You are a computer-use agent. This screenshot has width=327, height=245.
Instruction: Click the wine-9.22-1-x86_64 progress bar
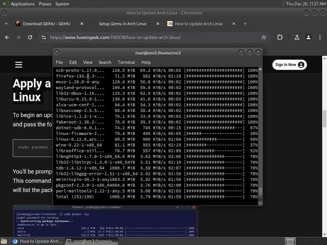pos(214,145)
